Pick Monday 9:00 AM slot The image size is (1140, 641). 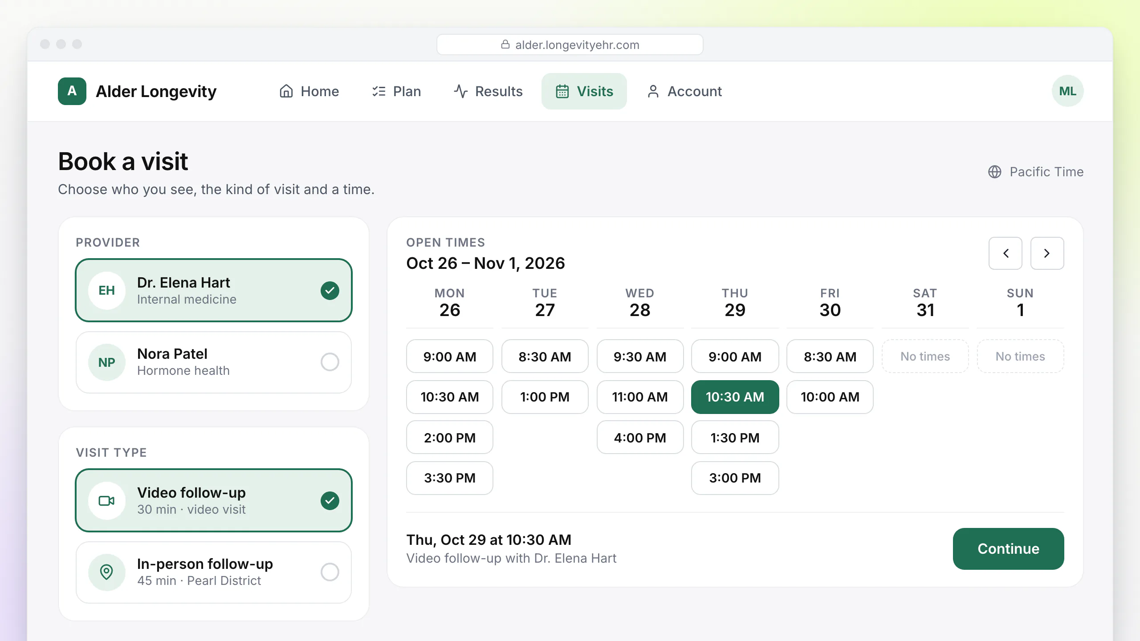click(449, 357)
